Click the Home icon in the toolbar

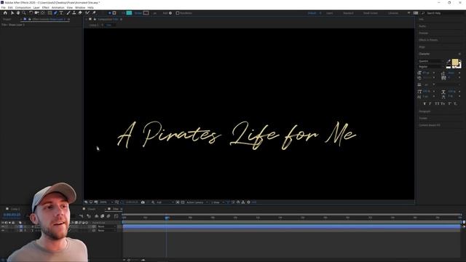tap(5, 13)
